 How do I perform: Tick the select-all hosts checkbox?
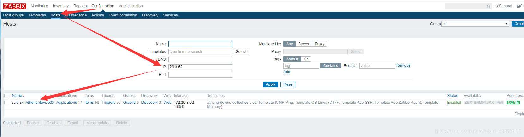pyautogui.click(x=6, y=96)
